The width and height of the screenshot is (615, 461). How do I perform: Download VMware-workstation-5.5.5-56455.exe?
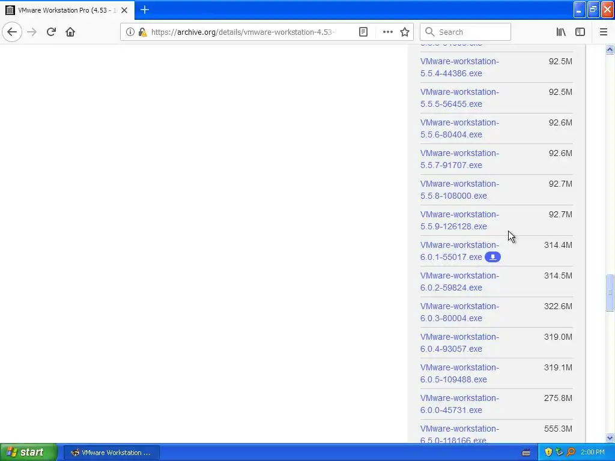click(x=459, y=98)
